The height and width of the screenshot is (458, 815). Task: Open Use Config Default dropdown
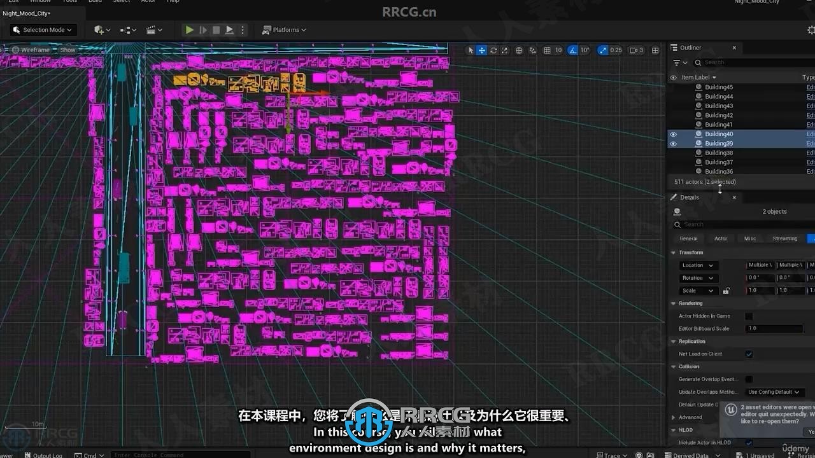(774, 392)
